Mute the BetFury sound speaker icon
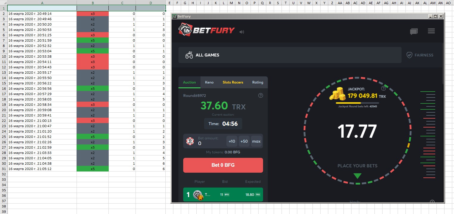 [x=242, y=32]
